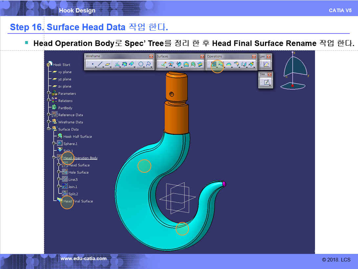Click the compass z axis handle
This screenshot has height=269, width=358.
tap(293, 53)
